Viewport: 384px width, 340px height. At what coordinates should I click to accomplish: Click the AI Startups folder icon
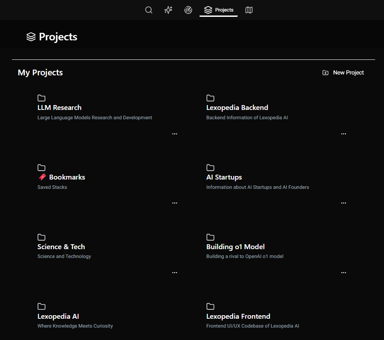tap(210, 168)
